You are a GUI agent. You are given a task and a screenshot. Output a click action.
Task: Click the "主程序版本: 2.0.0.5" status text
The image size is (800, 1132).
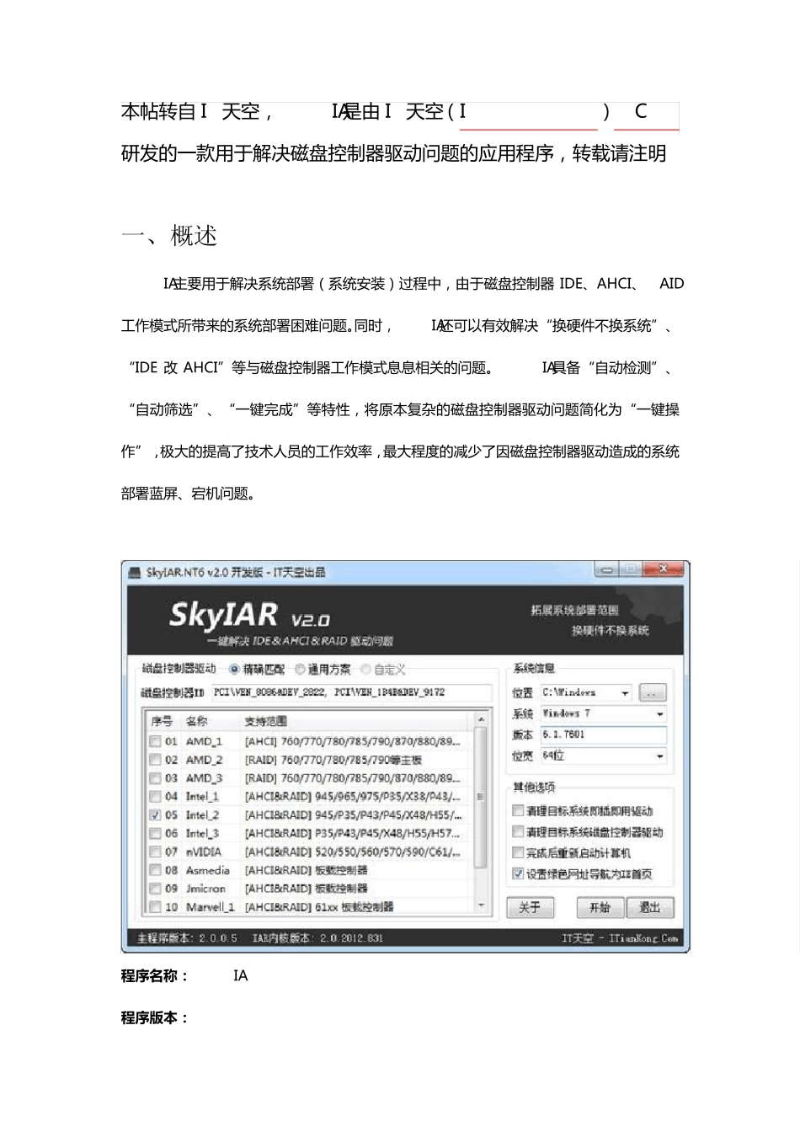pyautogui.click(x=187, y=938)
